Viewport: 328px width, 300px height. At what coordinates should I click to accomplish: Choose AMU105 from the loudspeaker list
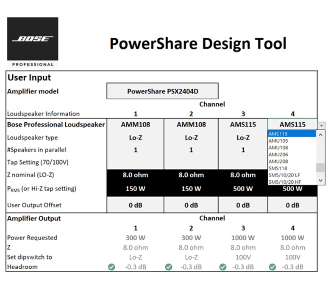292,140
